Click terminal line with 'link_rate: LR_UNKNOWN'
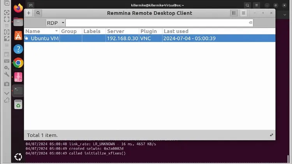 tap(91, 144)
